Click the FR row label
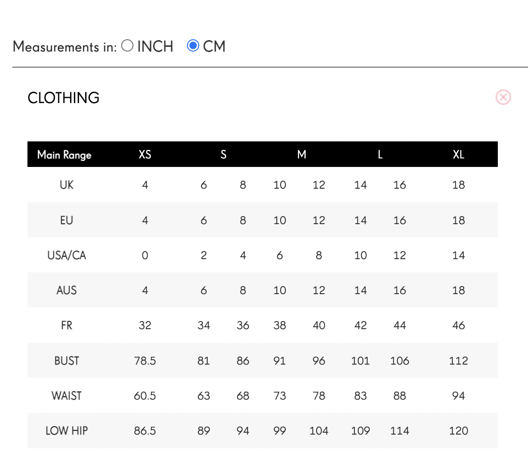This screenshot has width=530, height=471. [x=67, y=325]
